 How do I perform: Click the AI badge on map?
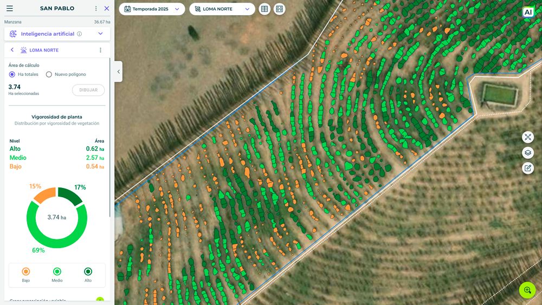click(x=527, y=12)
